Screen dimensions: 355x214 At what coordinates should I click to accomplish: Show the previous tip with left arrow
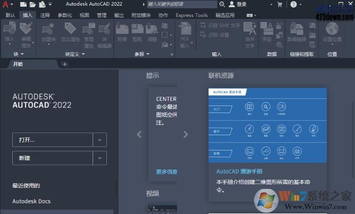click(139, 135)
